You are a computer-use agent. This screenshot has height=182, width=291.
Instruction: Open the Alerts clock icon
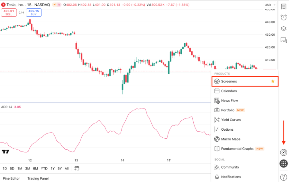(283, 17)
